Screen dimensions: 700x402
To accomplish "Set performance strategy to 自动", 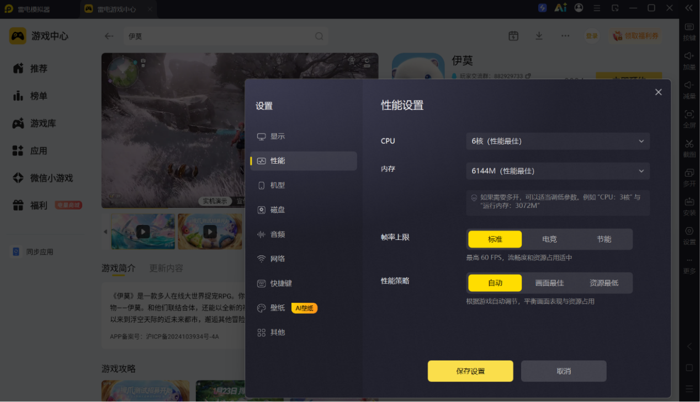I will (x=495, y=283).
